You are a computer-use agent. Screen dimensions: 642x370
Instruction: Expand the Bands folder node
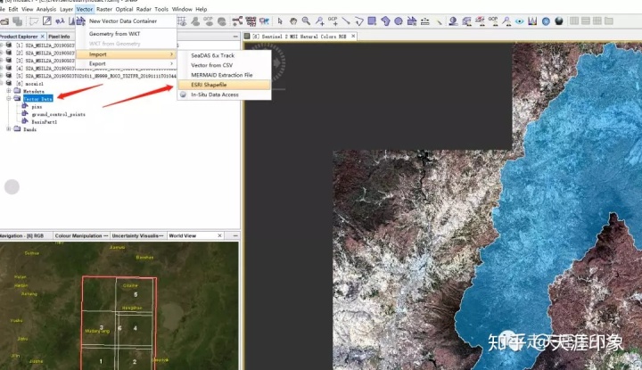9,129
